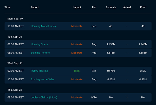Click the For column header

click(94, 7)
